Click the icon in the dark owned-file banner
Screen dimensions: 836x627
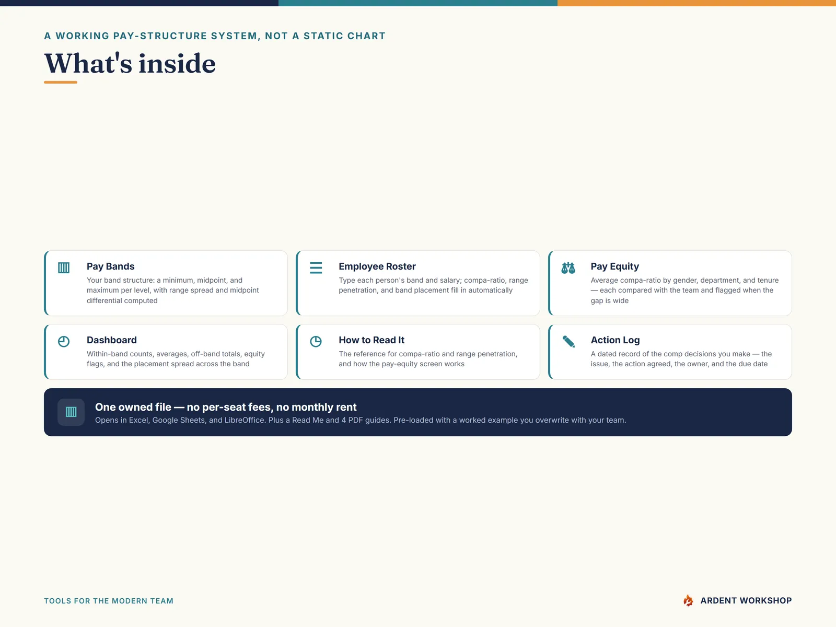71,412
